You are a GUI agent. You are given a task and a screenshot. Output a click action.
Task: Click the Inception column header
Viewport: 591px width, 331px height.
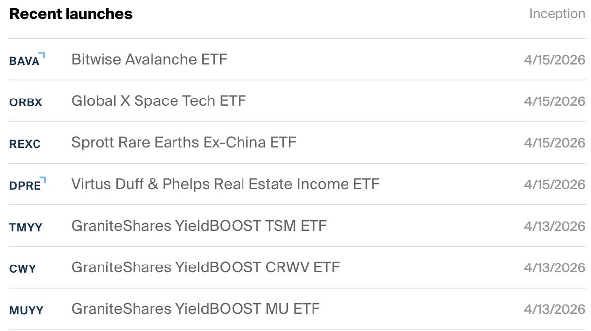point(556,14)
